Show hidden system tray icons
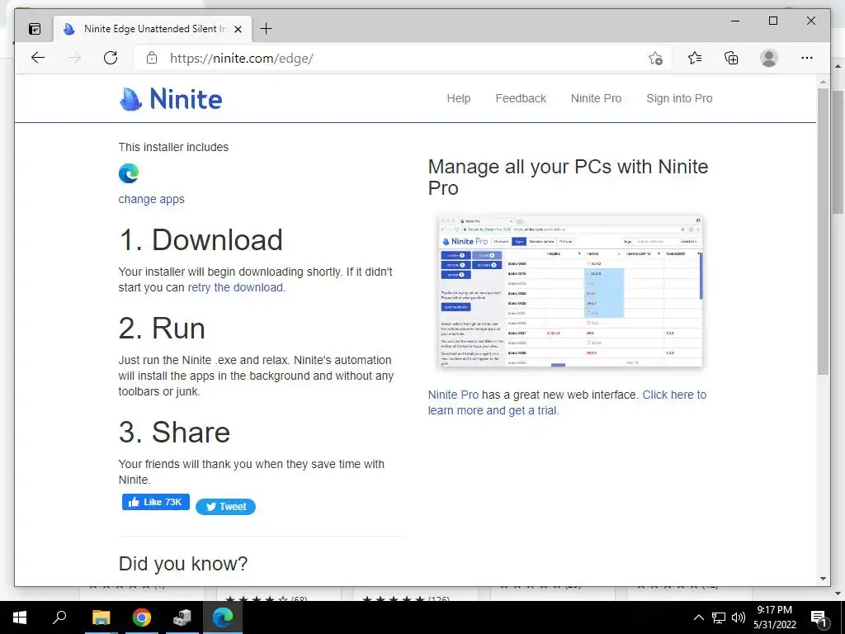 tap(698, 617)
